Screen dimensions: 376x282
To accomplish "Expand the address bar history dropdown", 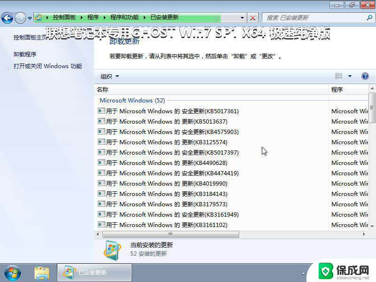I will click(x=242, y=18).
